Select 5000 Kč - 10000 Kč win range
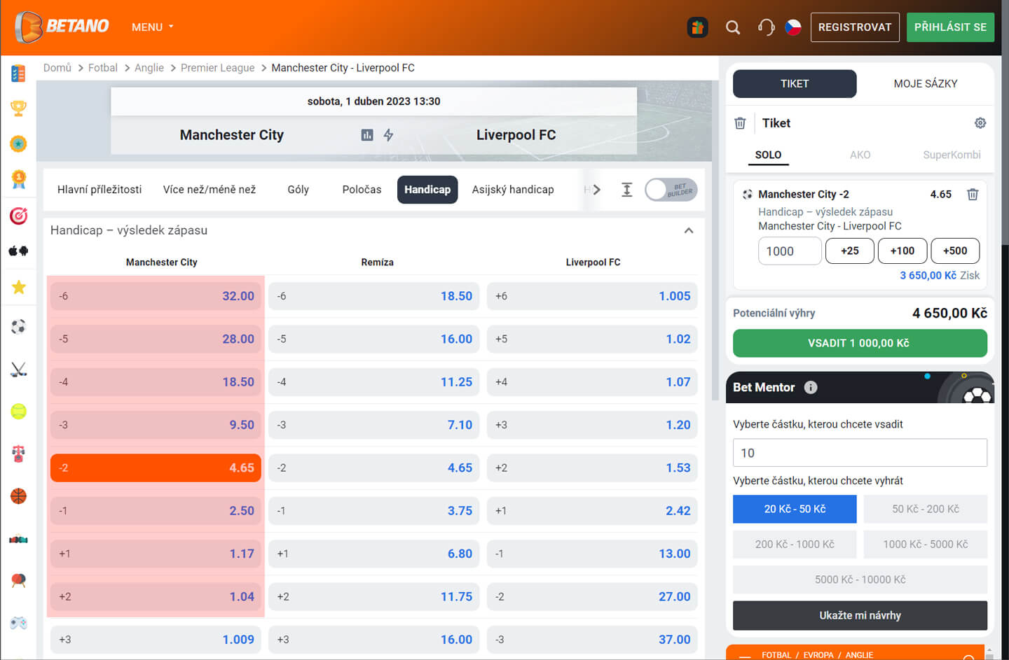 pos(860,580)
